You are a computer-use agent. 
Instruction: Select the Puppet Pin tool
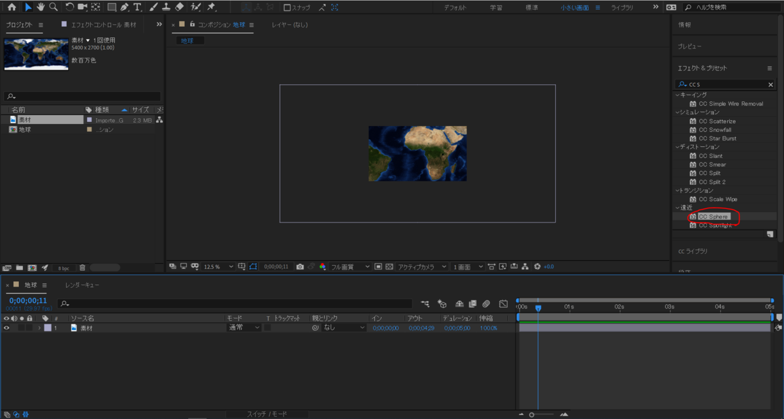212,7
